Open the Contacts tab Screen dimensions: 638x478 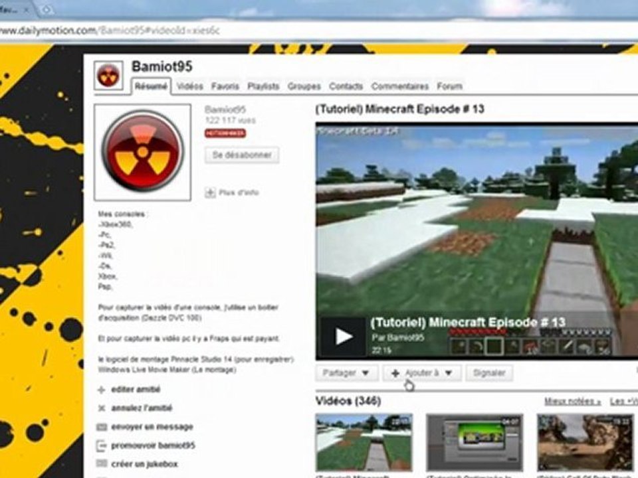tap(346, 86)
